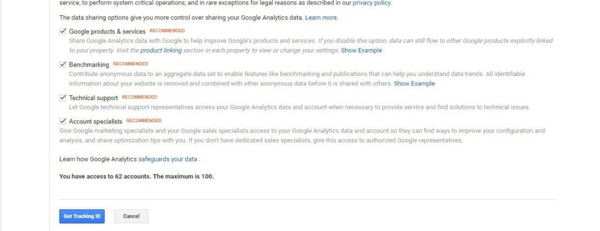
Task: Show Example for Benchmarking description
Action: [414, 84]
